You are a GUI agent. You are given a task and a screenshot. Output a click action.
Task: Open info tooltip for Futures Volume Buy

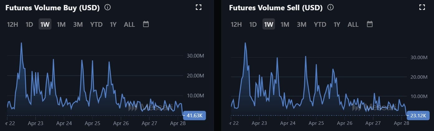pos(108,7)
